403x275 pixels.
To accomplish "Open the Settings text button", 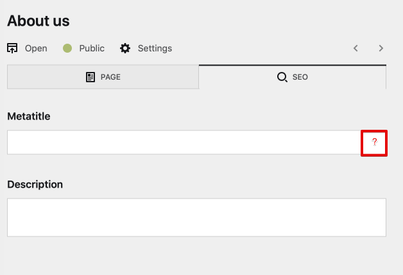I will (x=155, y=48).
